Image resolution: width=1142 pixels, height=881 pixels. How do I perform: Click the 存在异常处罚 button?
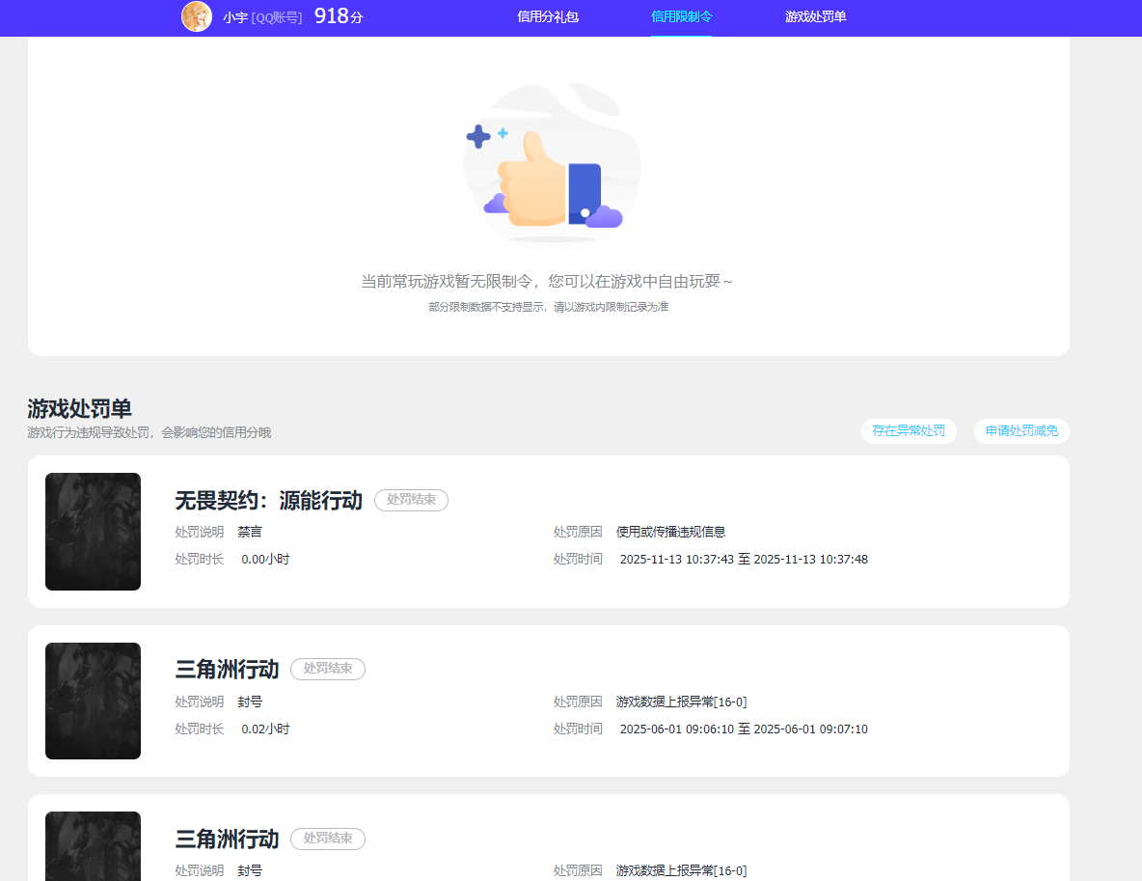[909, 430]
